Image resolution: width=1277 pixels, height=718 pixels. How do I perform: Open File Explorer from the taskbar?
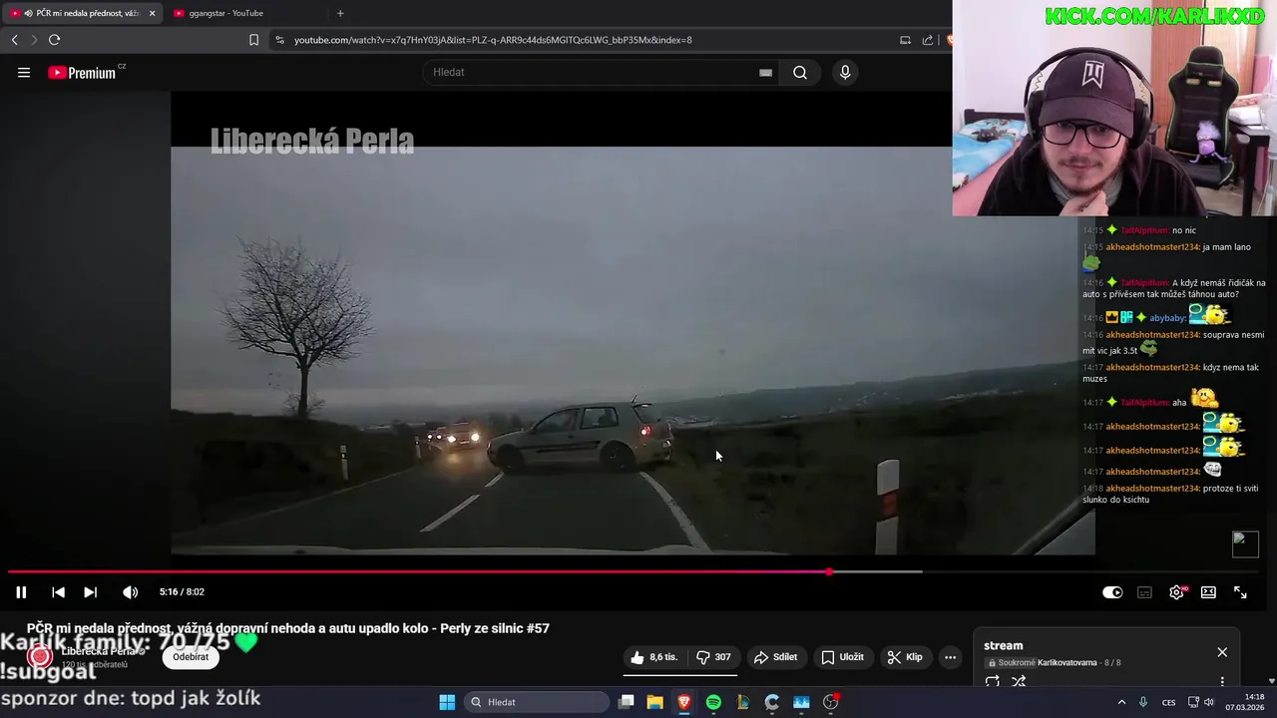[x=654, y=702]
